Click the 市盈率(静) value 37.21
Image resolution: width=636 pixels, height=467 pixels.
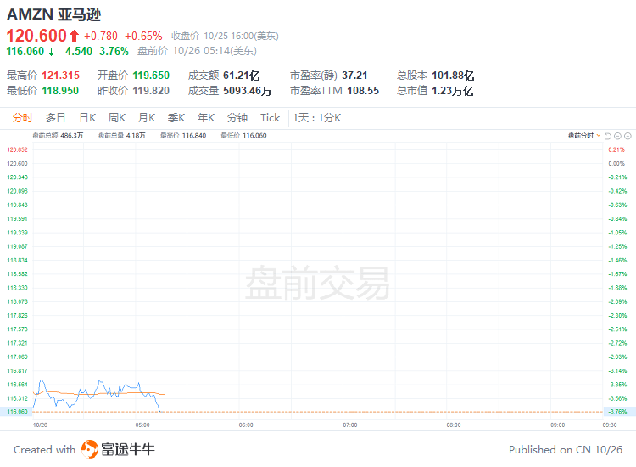(x=354, y=76)
